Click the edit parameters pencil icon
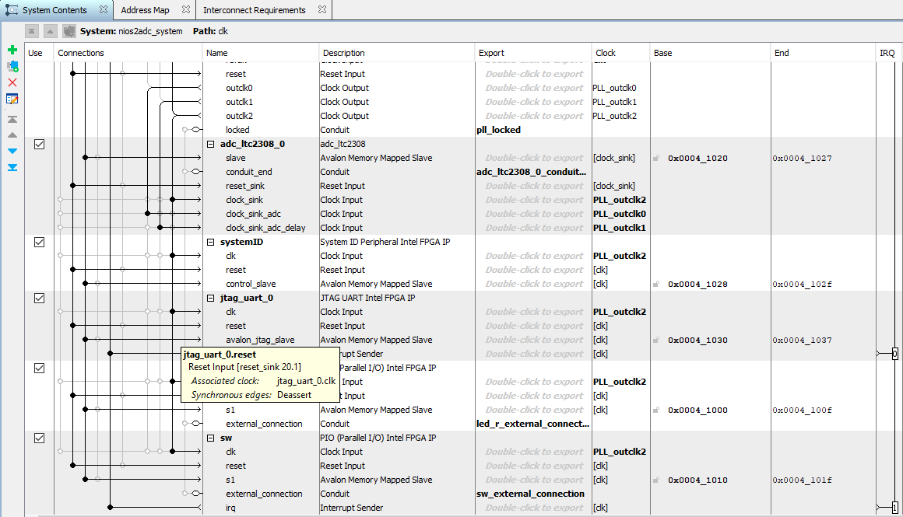 click(x=12, y=99)
